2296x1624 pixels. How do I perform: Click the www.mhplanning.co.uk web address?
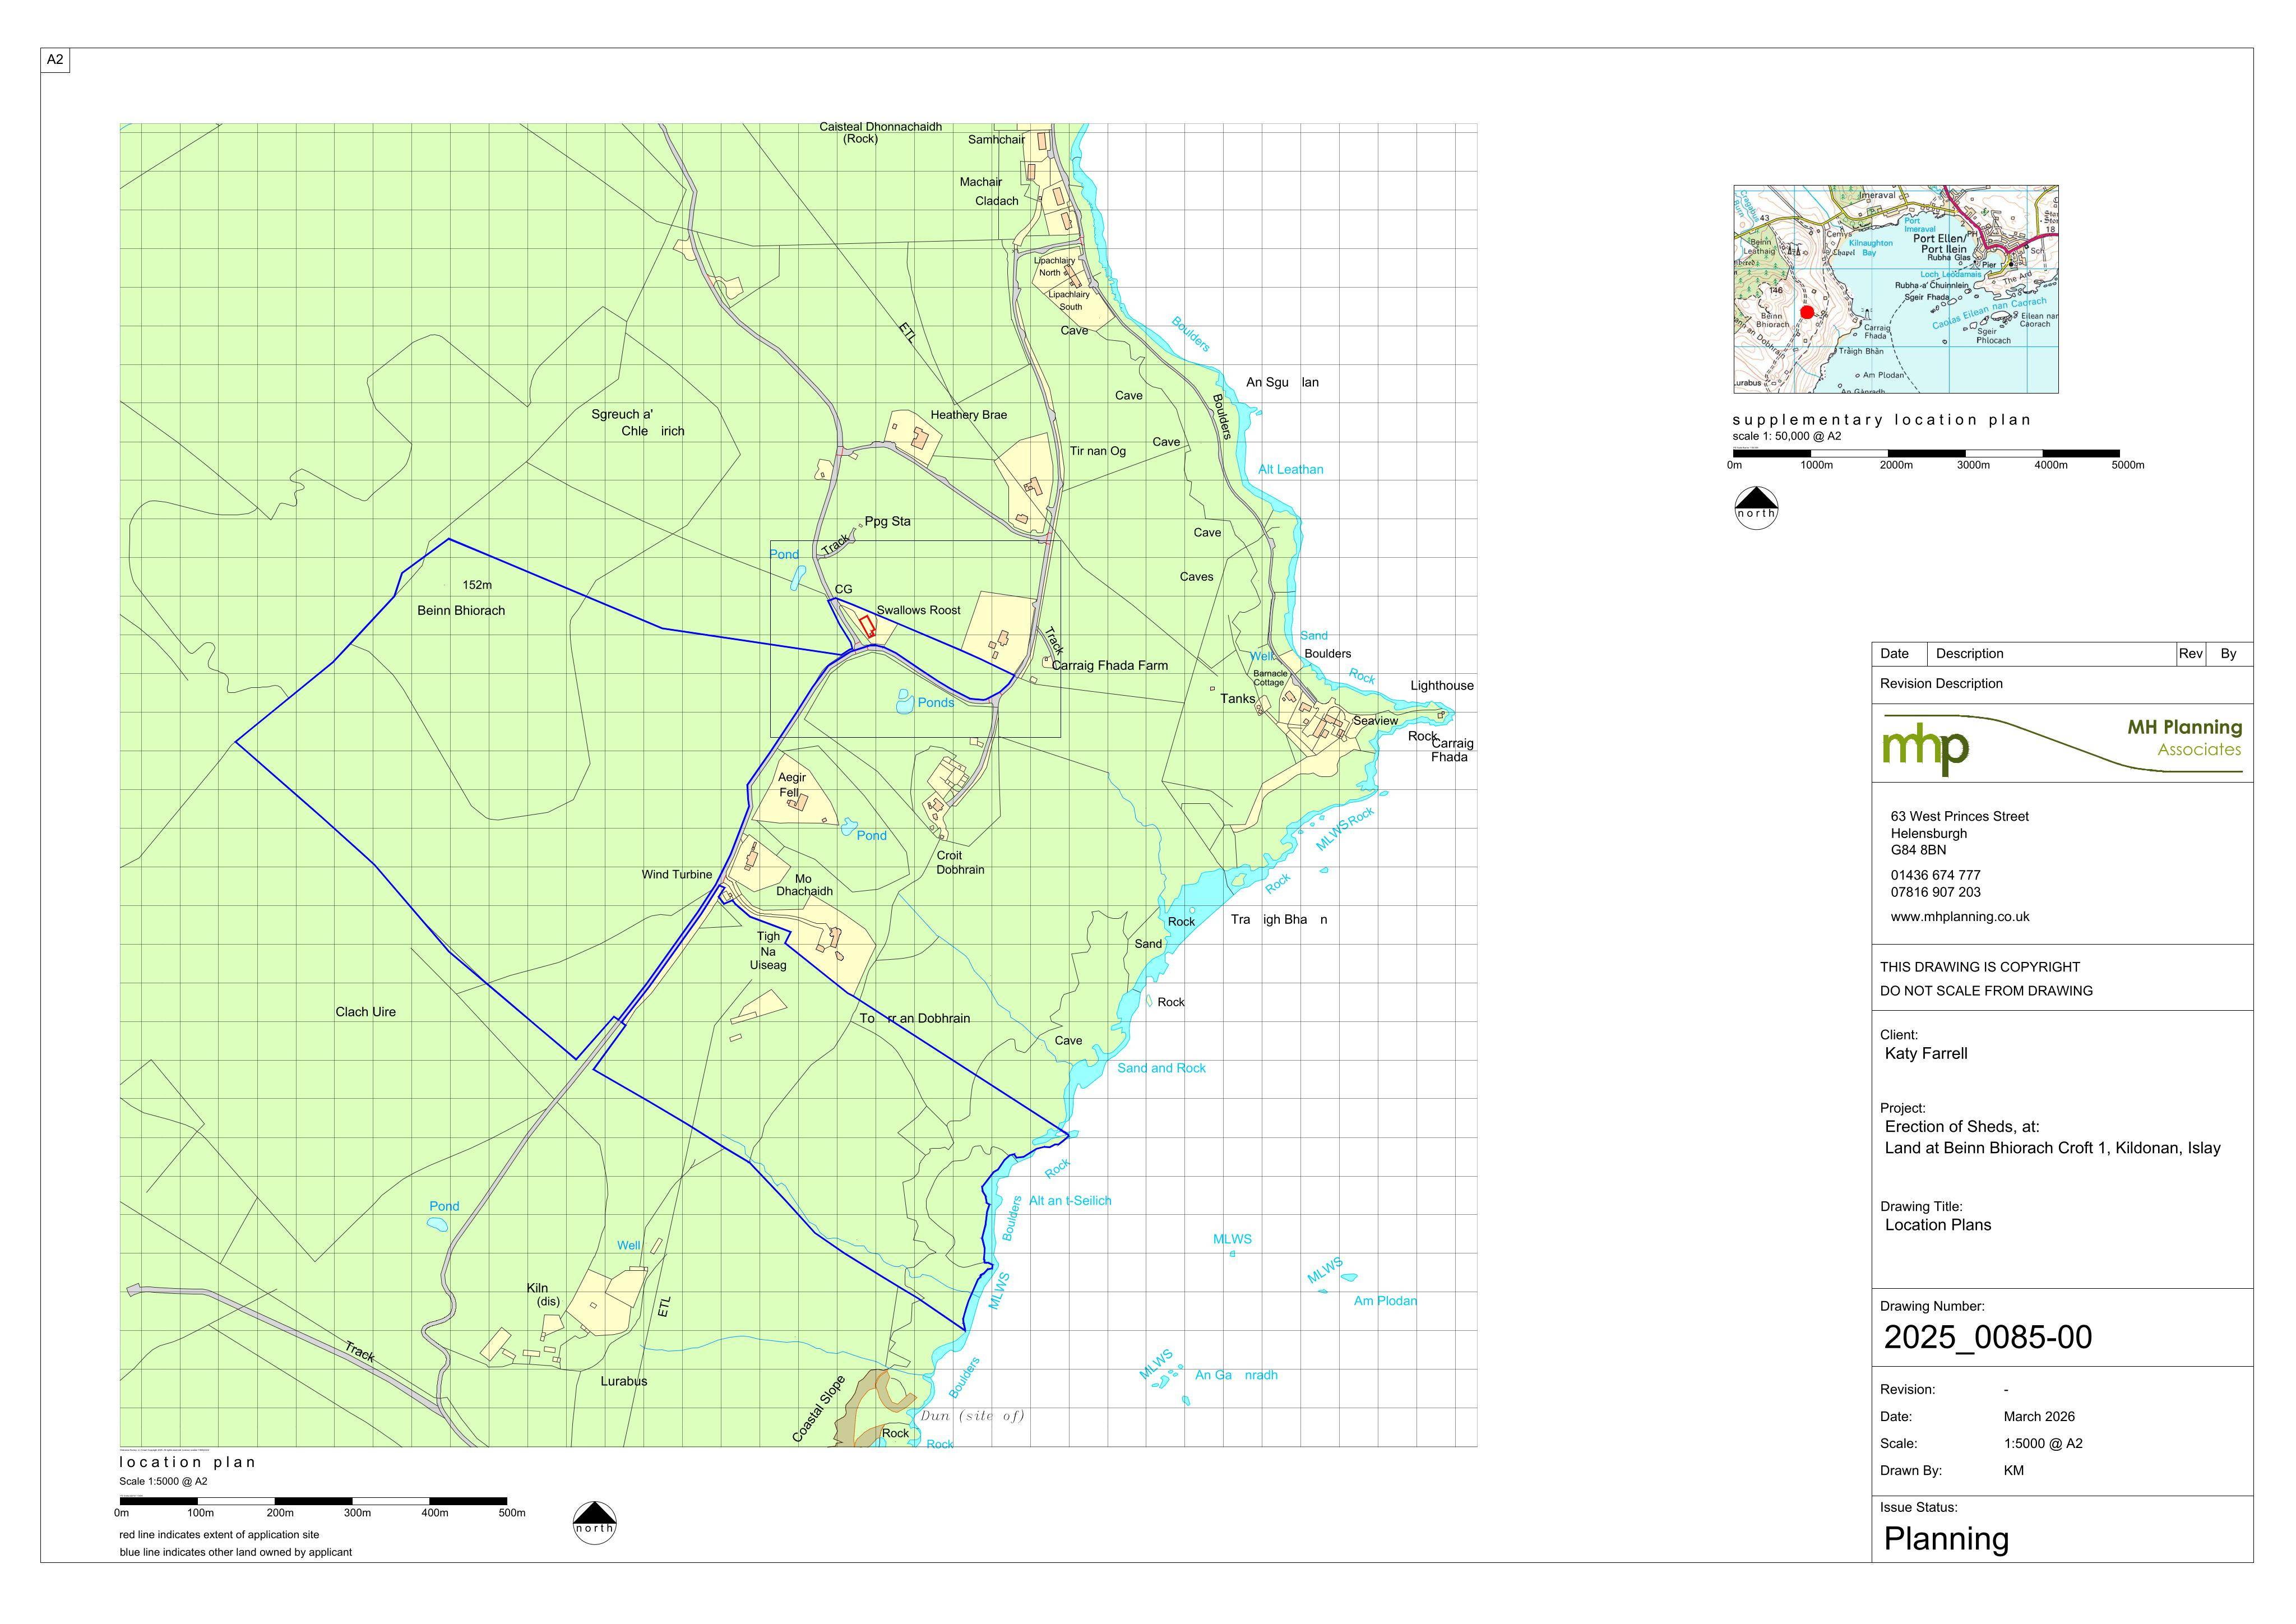1960,916
